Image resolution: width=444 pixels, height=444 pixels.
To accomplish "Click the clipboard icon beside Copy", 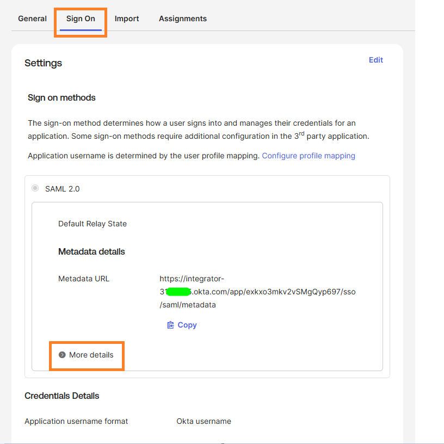I will coord(170,325).
